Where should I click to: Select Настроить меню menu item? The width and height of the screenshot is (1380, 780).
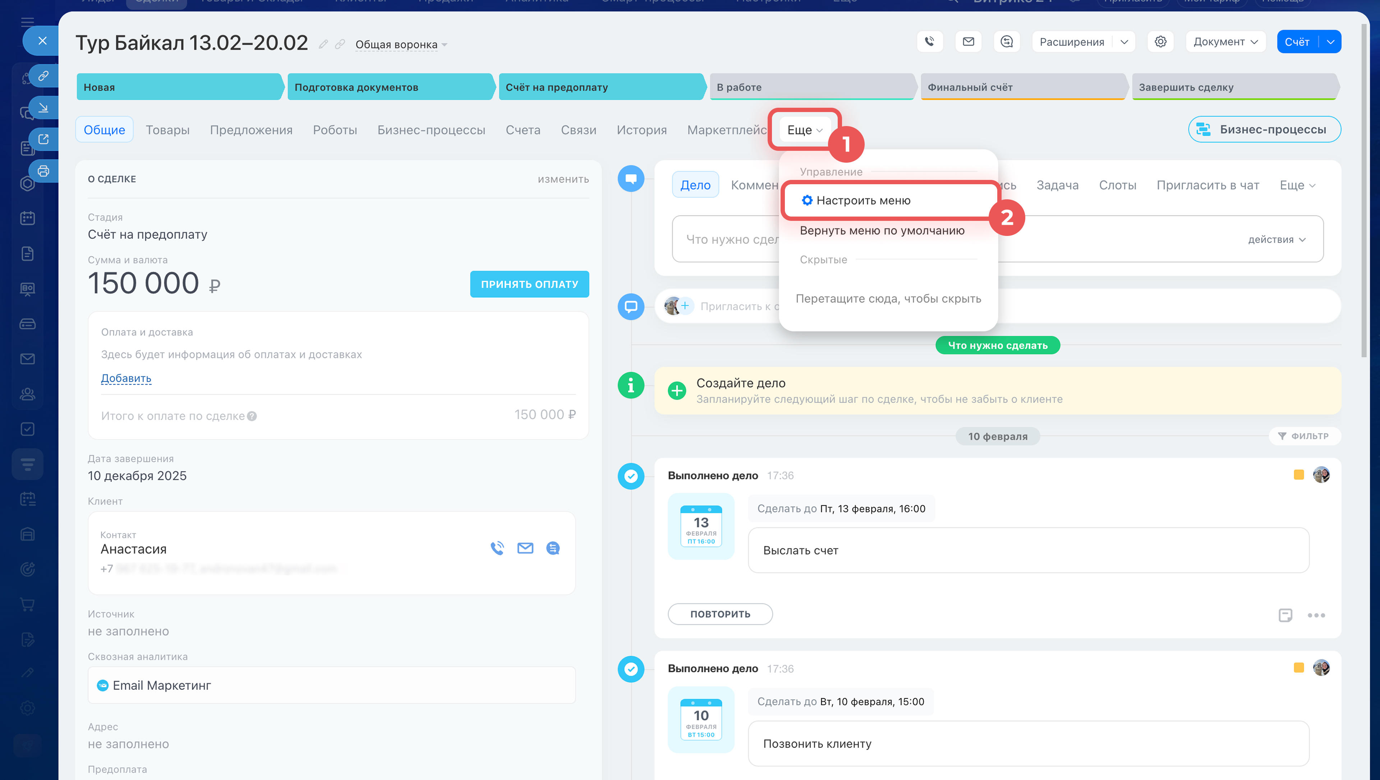coord(863,200)
